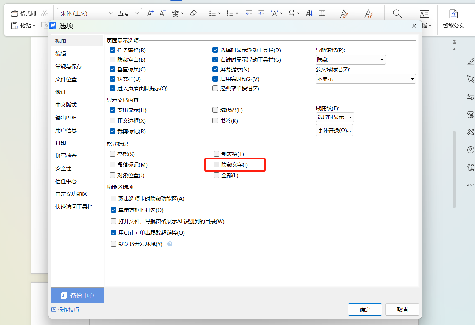Open the 公文域标记 dropdown showing 不显示
475x325 pixels.
coord(366,79)
